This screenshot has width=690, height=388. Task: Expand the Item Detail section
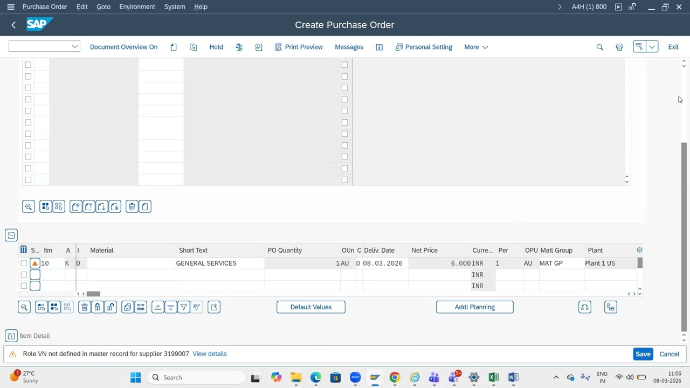pos(11,336)
